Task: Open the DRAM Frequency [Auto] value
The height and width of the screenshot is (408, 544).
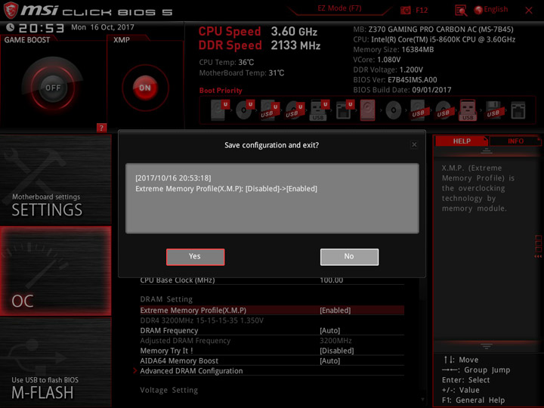Action: (330, 330)
